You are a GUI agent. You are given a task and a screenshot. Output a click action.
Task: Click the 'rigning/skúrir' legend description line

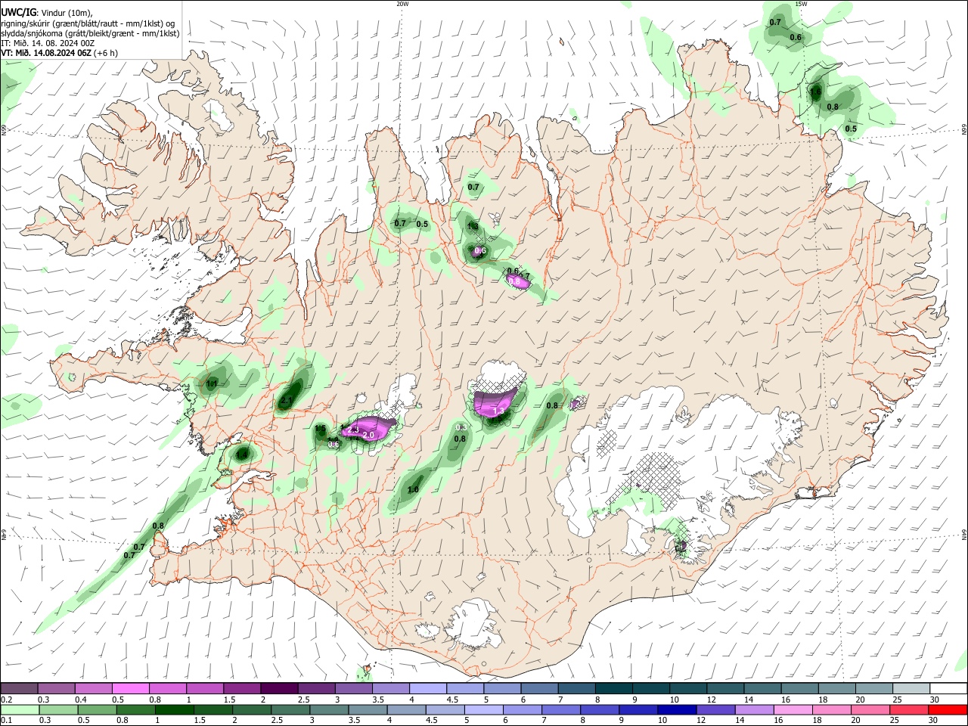[88, 23]
